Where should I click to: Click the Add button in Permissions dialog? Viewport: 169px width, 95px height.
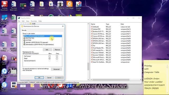click(x=47, y=50)
